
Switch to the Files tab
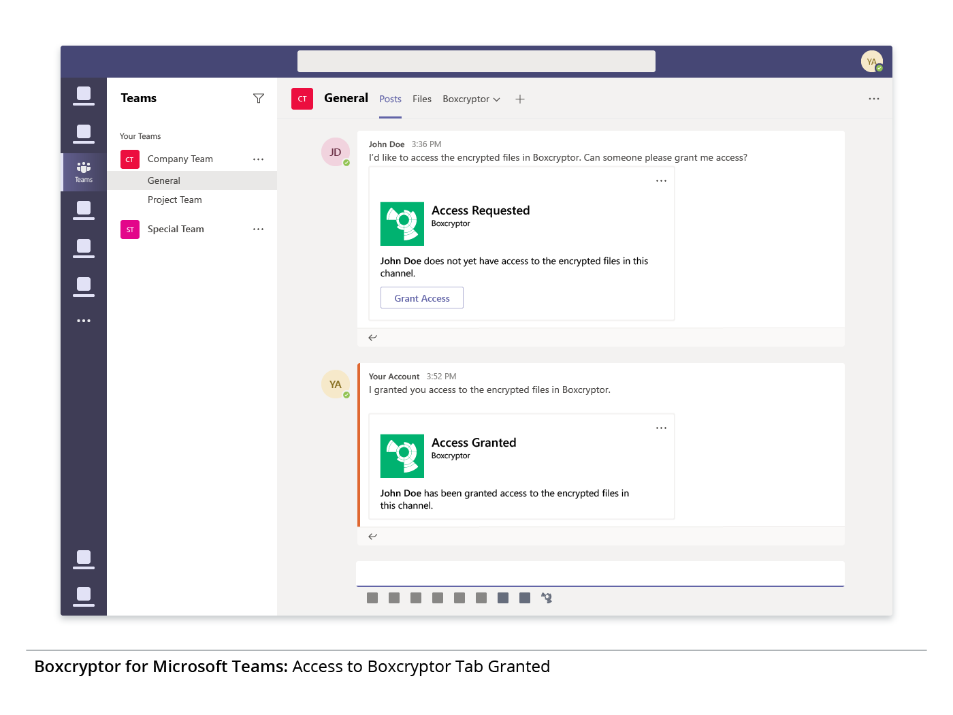pyautogui.click(x=422, y=99)
